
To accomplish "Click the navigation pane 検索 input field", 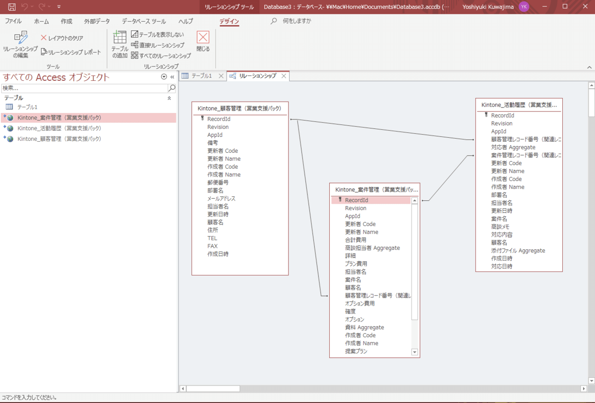I will [x=84, y=88].
